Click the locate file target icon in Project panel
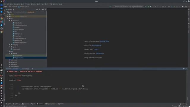This screenshot has height=107, width=190. tap(37, 9)
